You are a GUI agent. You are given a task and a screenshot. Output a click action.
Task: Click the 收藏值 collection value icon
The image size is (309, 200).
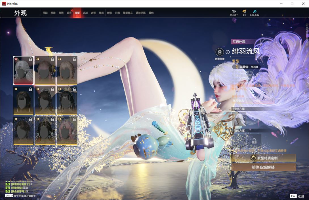coord(237,67)
